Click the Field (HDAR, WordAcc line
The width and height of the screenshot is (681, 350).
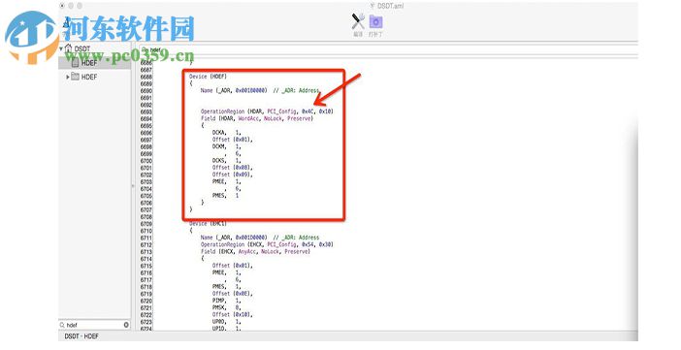pos(257,118)
